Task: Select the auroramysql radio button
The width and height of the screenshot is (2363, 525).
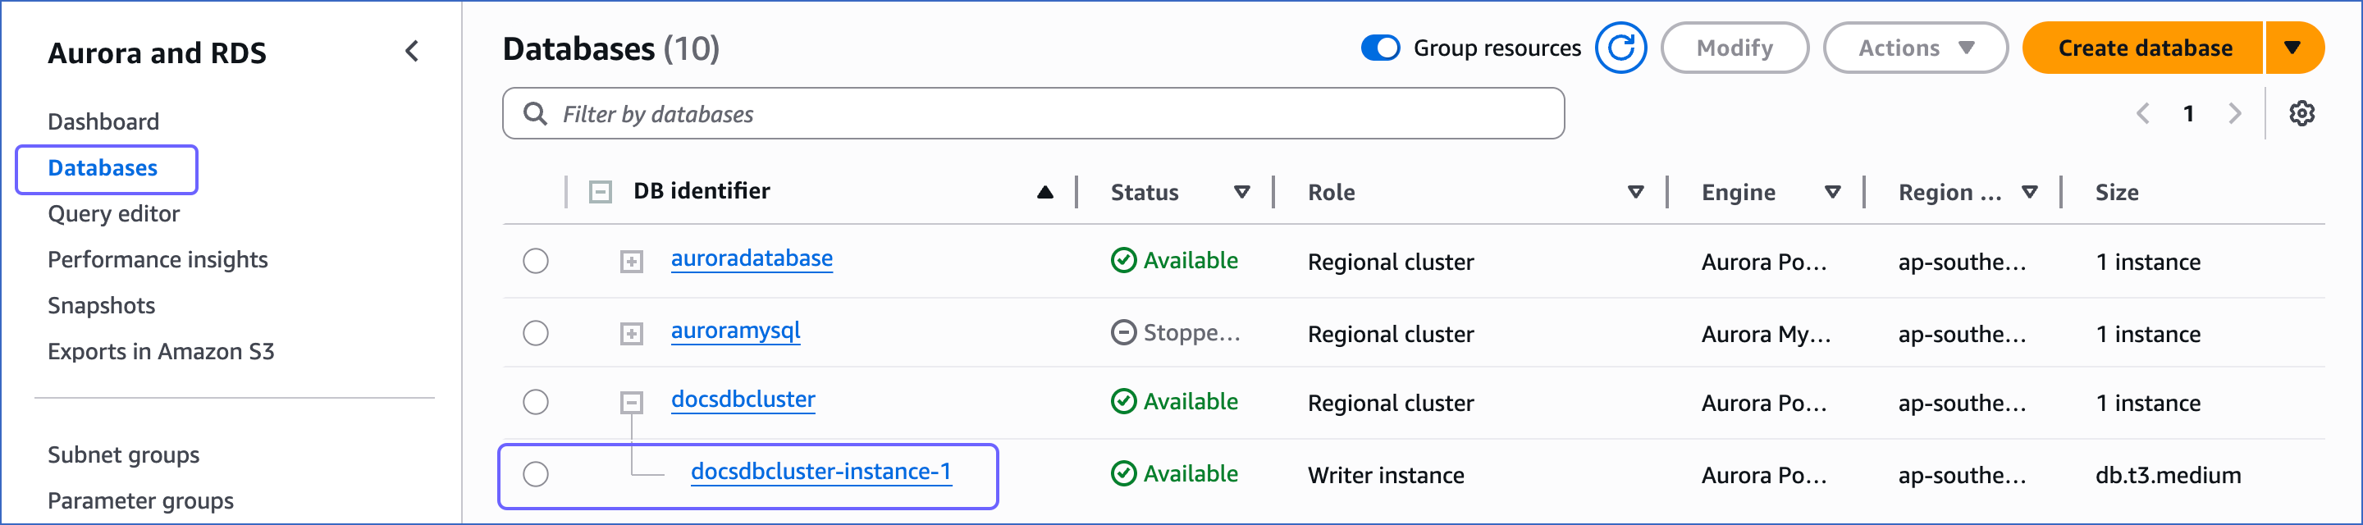Action: [x=536, y=332]
